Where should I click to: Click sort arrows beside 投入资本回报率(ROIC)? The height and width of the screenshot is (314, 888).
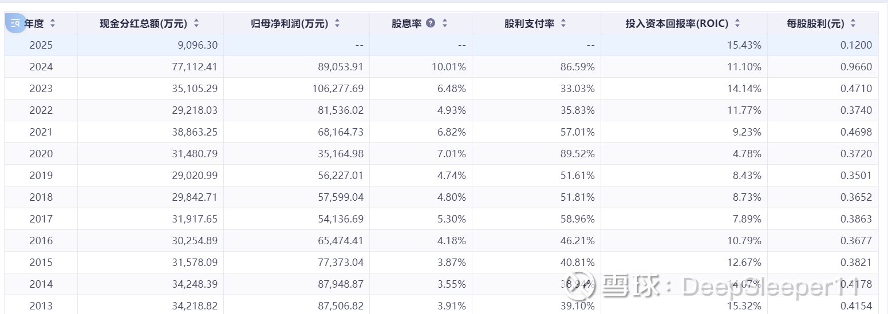tap(737, 23)
